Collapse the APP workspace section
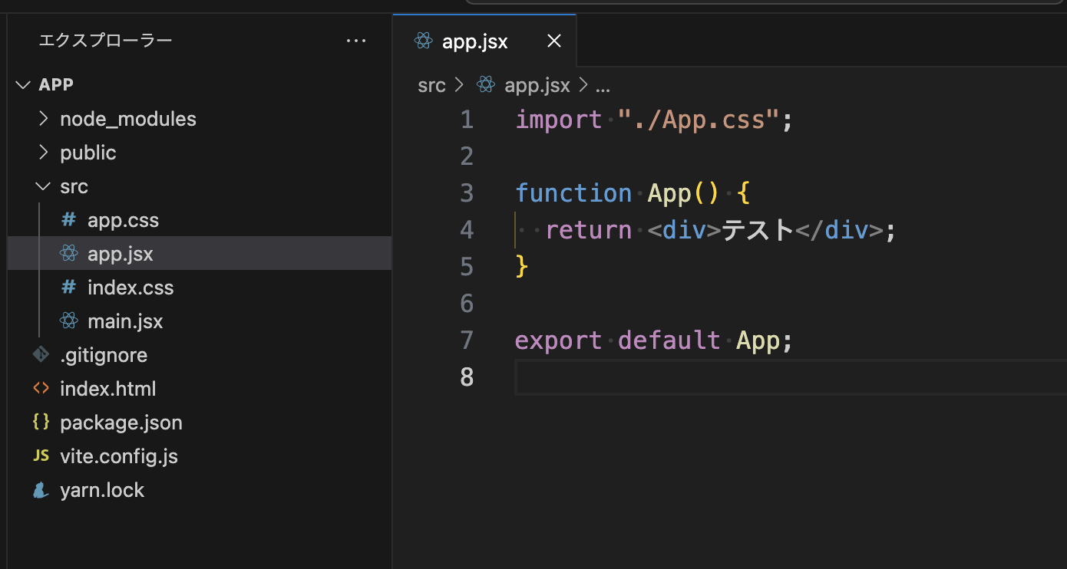1067x569 pixels. (22, 84)
